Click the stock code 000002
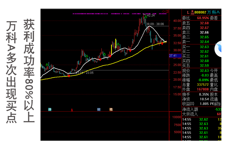Screen dimensions: 225x150 click(200, 12)
